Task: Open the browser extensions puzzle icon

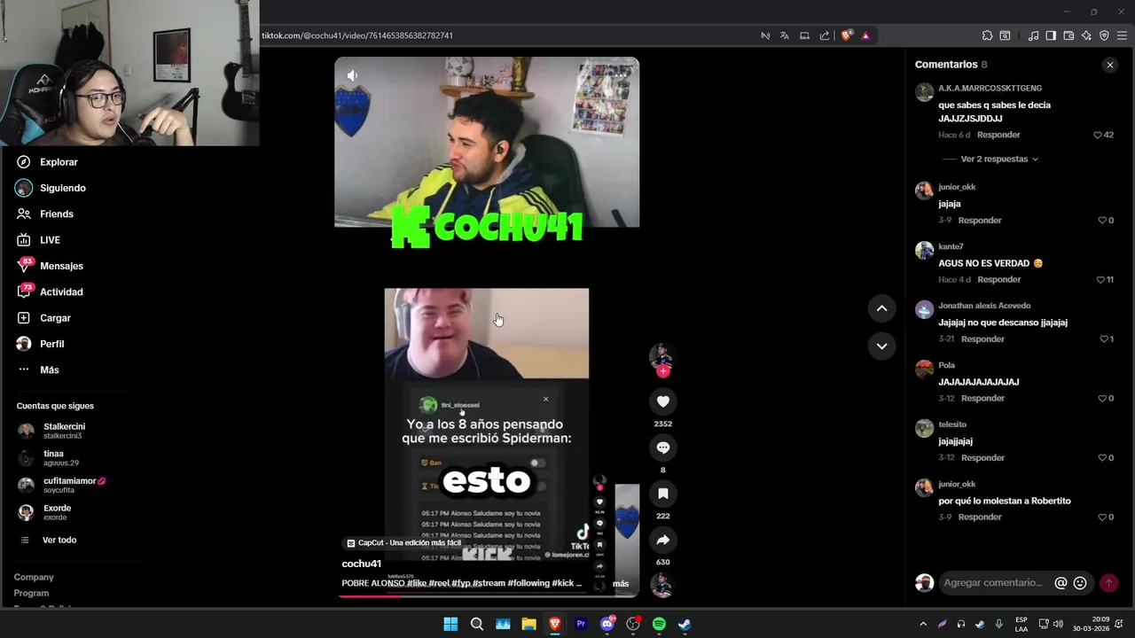Action: 987,35
